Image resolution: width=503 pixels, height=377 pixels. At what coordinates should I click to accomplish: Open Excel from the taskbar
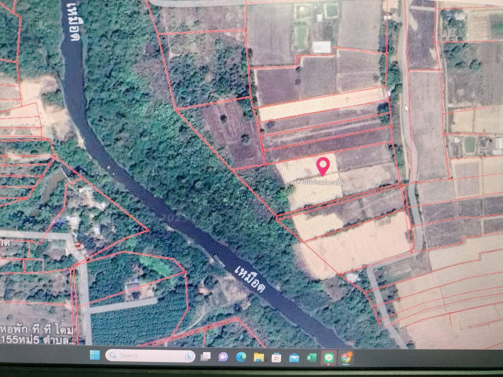tap(311, 358)
